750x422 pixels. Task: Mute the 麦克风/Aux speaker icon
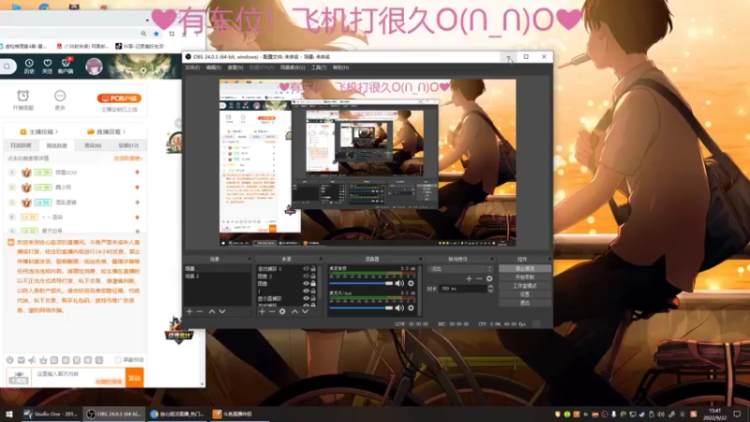(399, 308)
